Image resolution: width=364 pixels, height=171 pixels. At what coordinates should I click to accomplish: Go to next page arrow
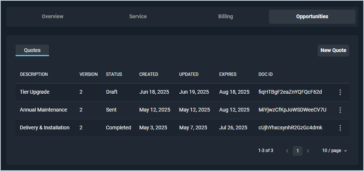click(308, 151)
